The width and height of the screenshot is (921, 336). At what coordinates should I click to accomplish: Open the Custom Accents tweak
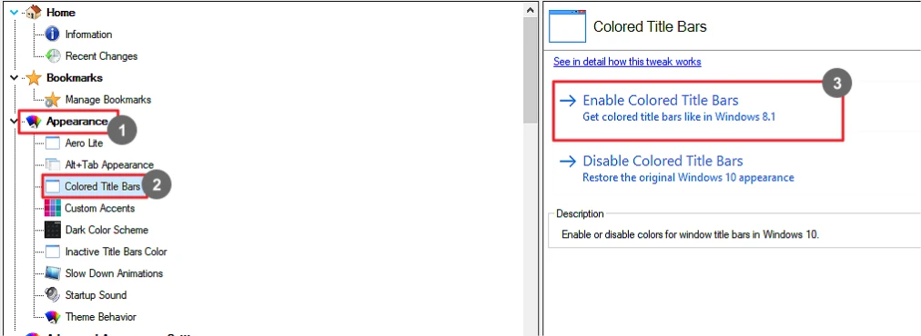100,208
